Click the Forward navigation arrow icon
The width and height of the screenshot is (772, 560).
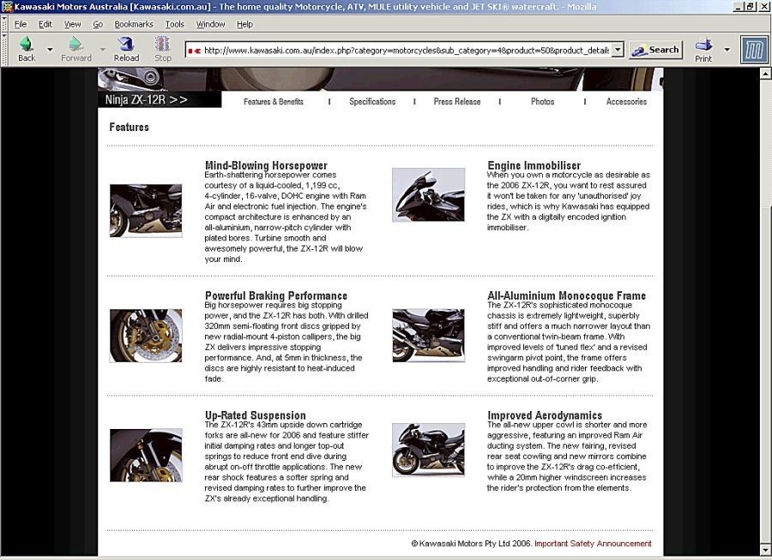click(x=75, y=45)
